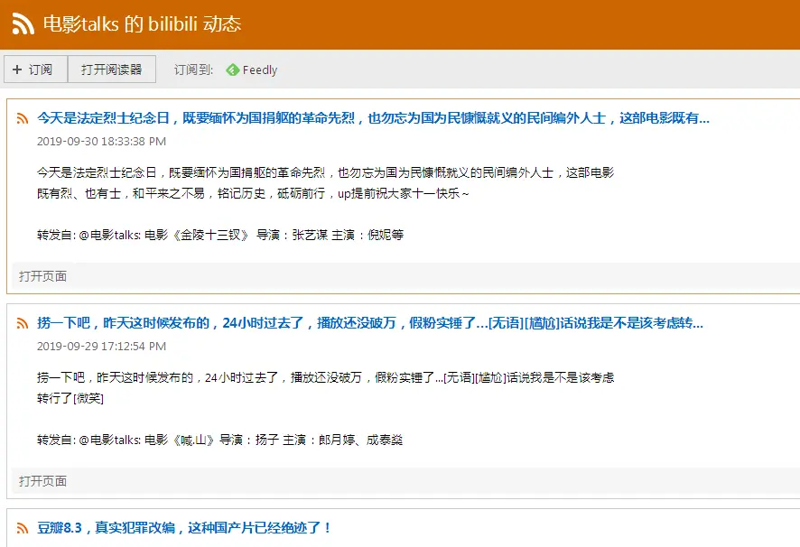Click the green Feedly logo icon
The image size is (800, 547).
233,70
